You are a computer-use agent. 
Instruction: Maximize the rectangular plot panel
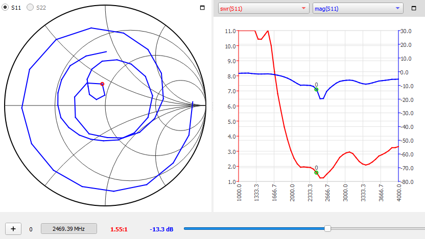(x=414, y=8)
